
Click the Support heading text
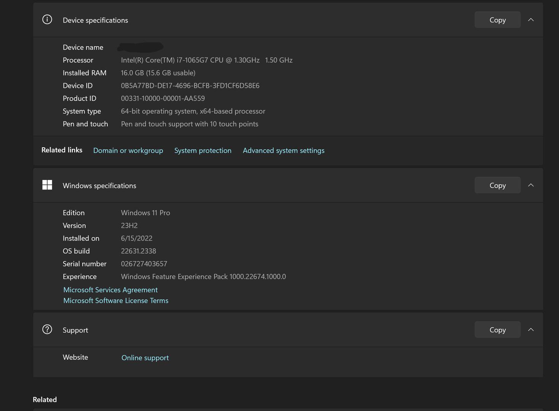pos(75,330)
